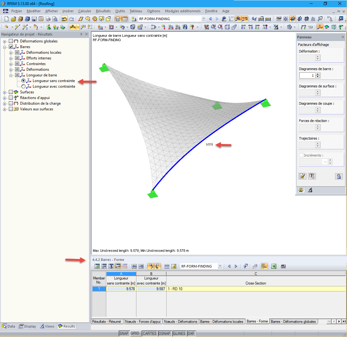
Task: Collapse the Barres tree node
Action: tap(4, 47)
